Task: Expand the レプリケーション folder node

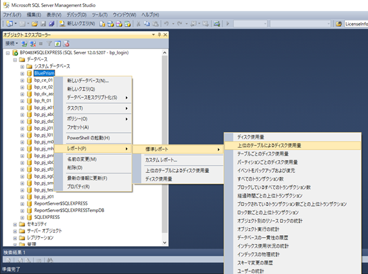Action: [15, 238]
